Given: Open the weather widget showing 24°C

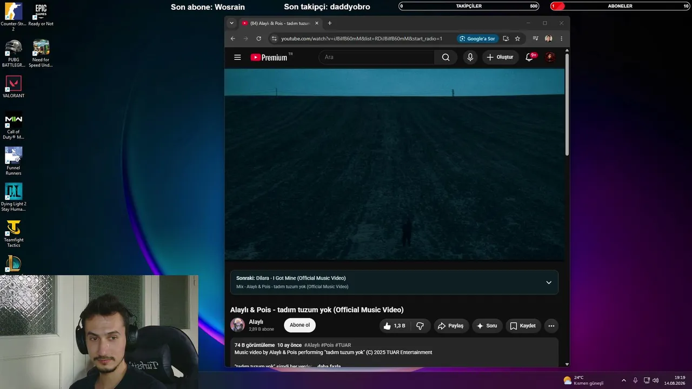Looking at the screenshot, I should click(x=583, y=380).
